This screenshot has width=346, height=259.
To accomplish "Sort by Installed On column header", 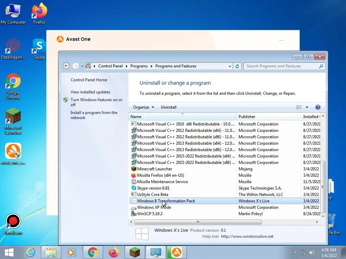I will [x=311, y=116].
